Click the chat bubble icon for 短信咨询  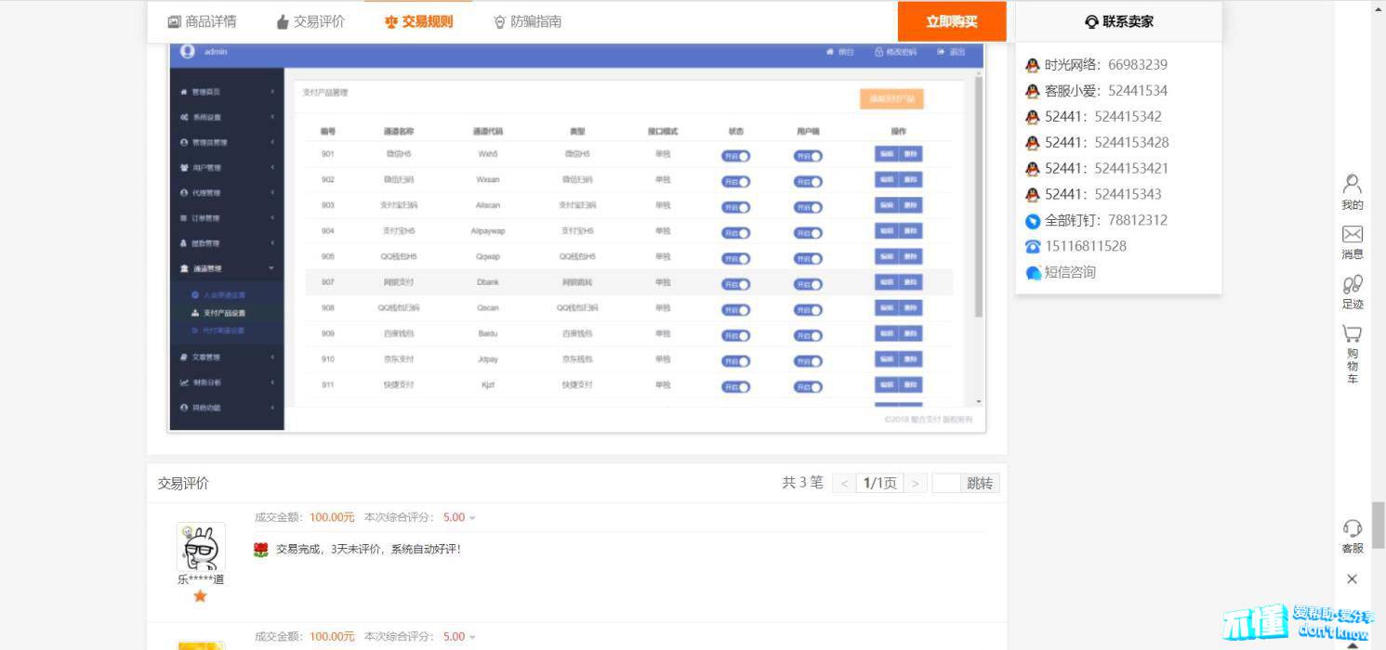tap(1032, 273)
